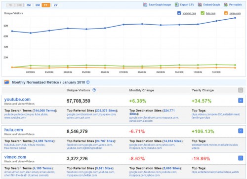Image resolution: width=247 pixels, height=179 pixels.
Task: Open the youtube.com site link
Action: [x=17, y=100]
